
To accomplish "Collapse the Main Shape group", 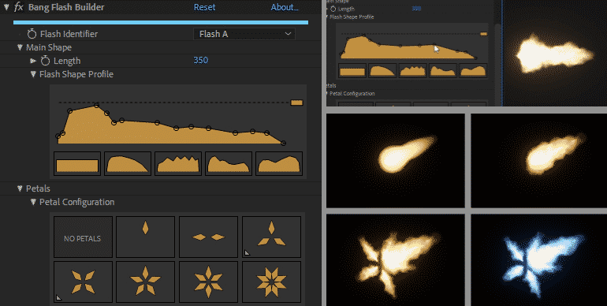I will [x=20, y=47].
